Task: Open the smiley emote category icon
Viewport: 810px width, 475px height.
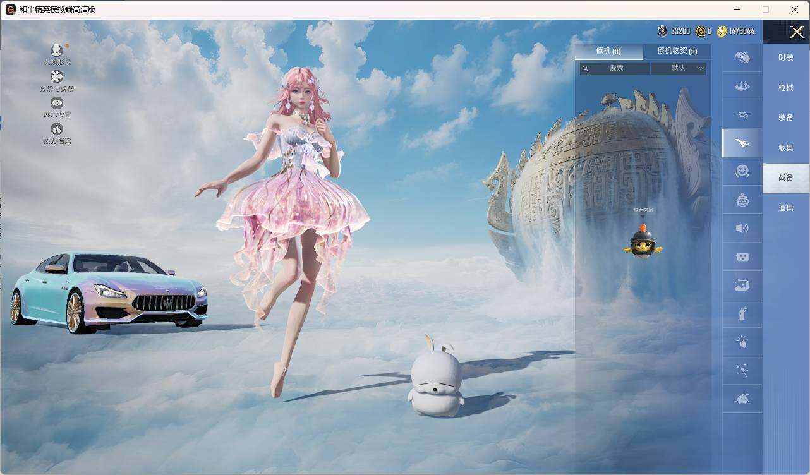Action: point(742,171)
